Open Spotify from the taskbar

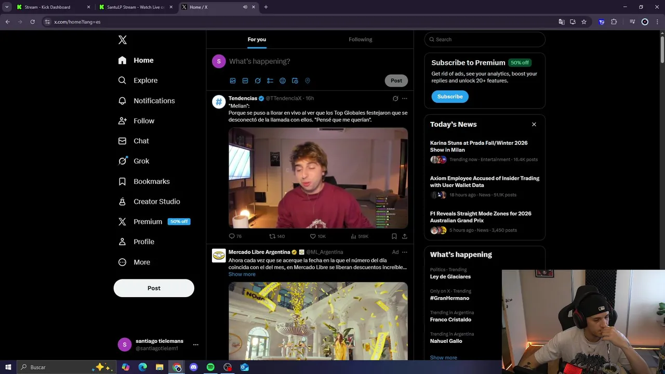[x=210, y=367]
